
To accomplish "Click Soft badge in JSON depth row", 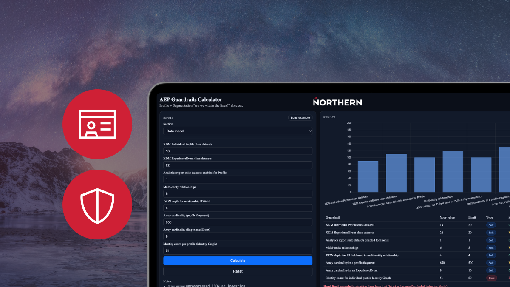I will [491, 255].
